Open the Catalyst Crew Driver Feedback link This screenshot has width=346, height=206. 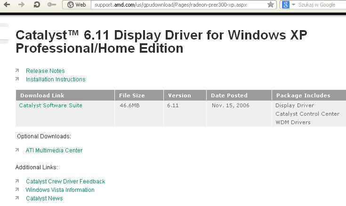pyautogui.click(x=65, y=181)
